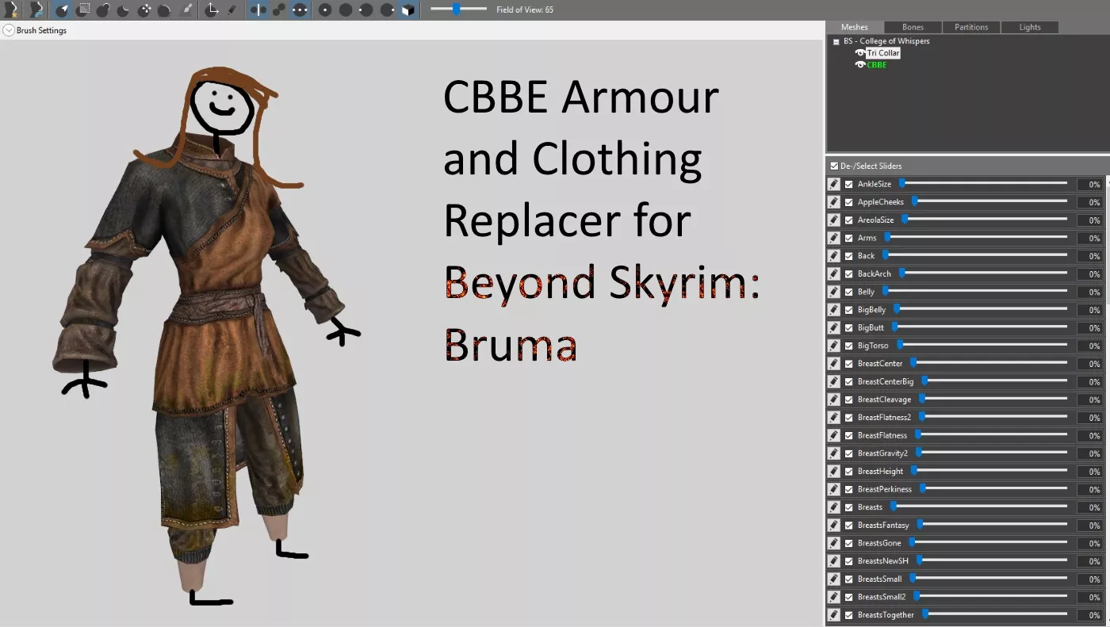
Task: Uncheck the BigBelly slider checkbox
Action: tap(849, 310)
